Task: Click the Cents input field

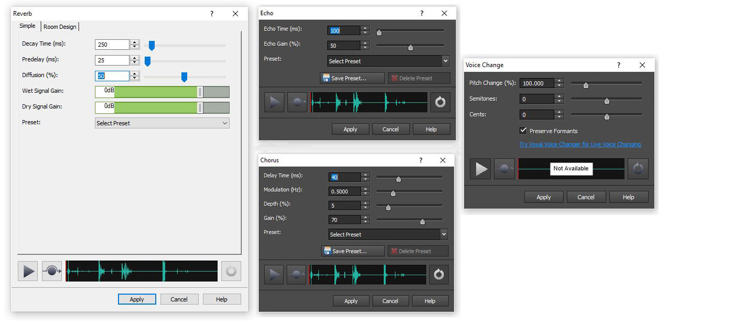Action: [537, 114]
